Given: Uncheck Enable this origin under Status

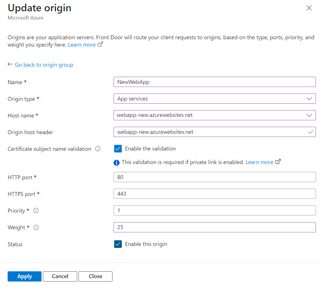Looking at the screenshot, I should [x=118, y=244].
